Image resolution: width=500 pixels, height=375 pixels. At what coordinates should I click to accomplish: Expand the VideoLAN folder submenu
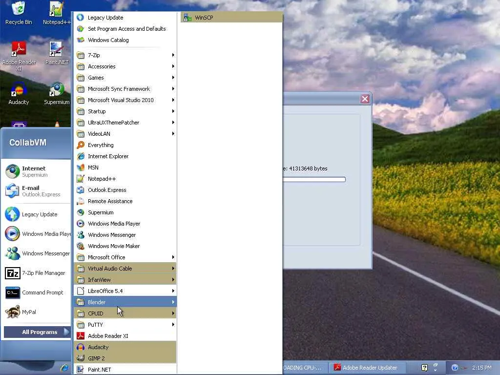click(x=125, y=134)
